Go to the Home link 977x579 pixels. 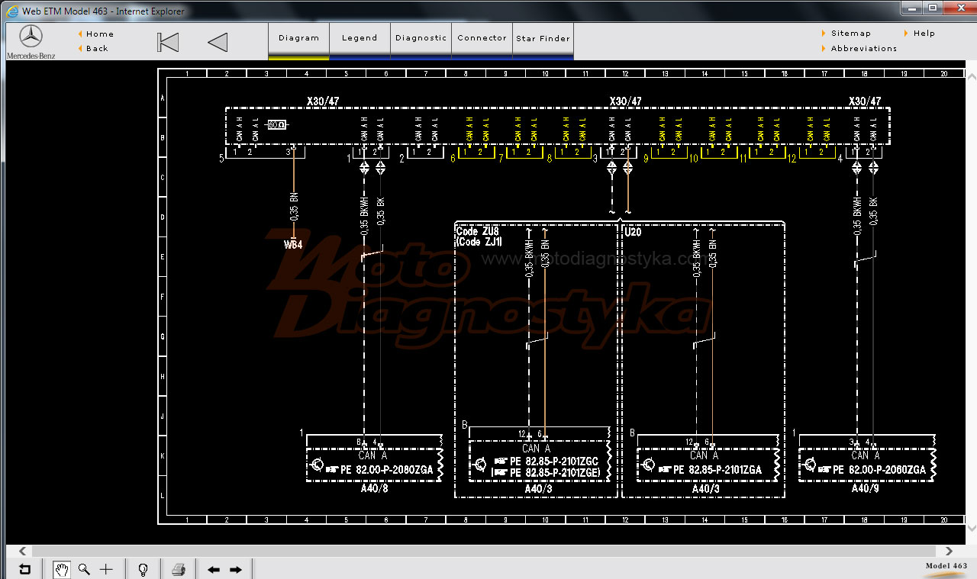click(100, 34)
